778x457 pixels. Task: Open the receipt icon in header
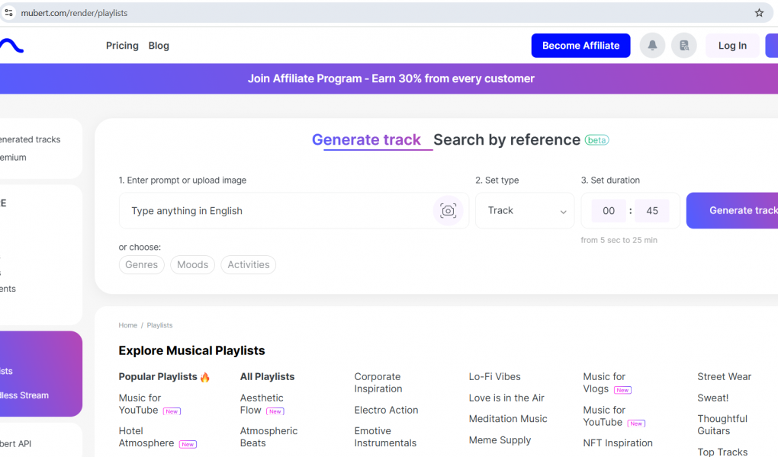tap(684, 46)
